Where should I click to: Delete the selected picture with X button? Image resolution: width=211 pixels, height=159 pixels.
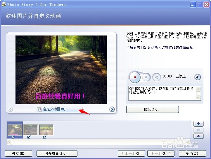click(198, 136)
